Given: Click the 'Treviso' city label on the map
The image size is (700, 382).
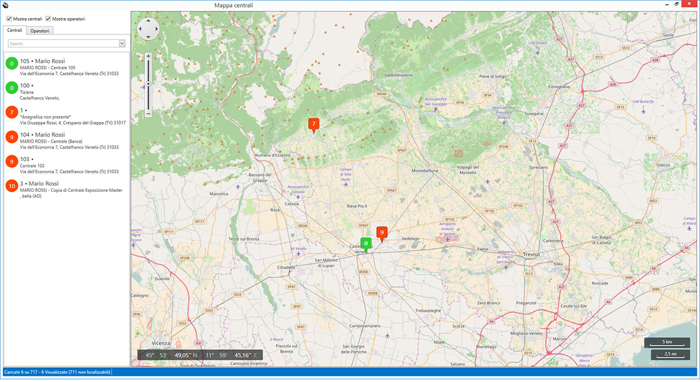Looking at the screenshot, I should coord(531,255).
